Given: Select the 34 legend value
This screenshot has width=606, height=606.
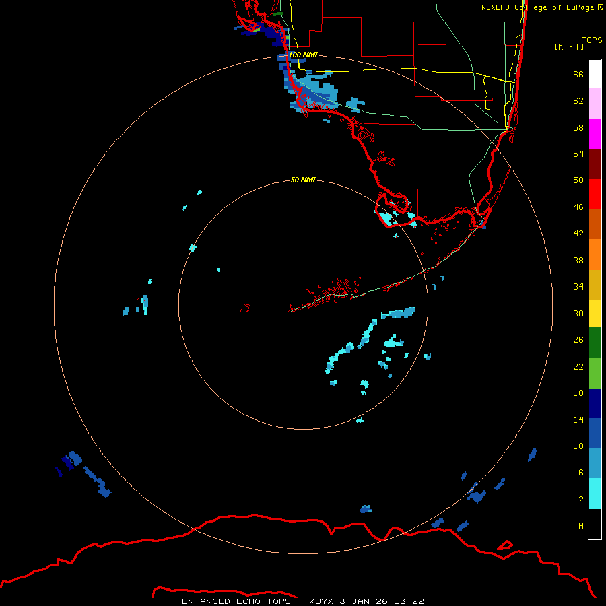Looking at the screenshot, I should 578,287.
